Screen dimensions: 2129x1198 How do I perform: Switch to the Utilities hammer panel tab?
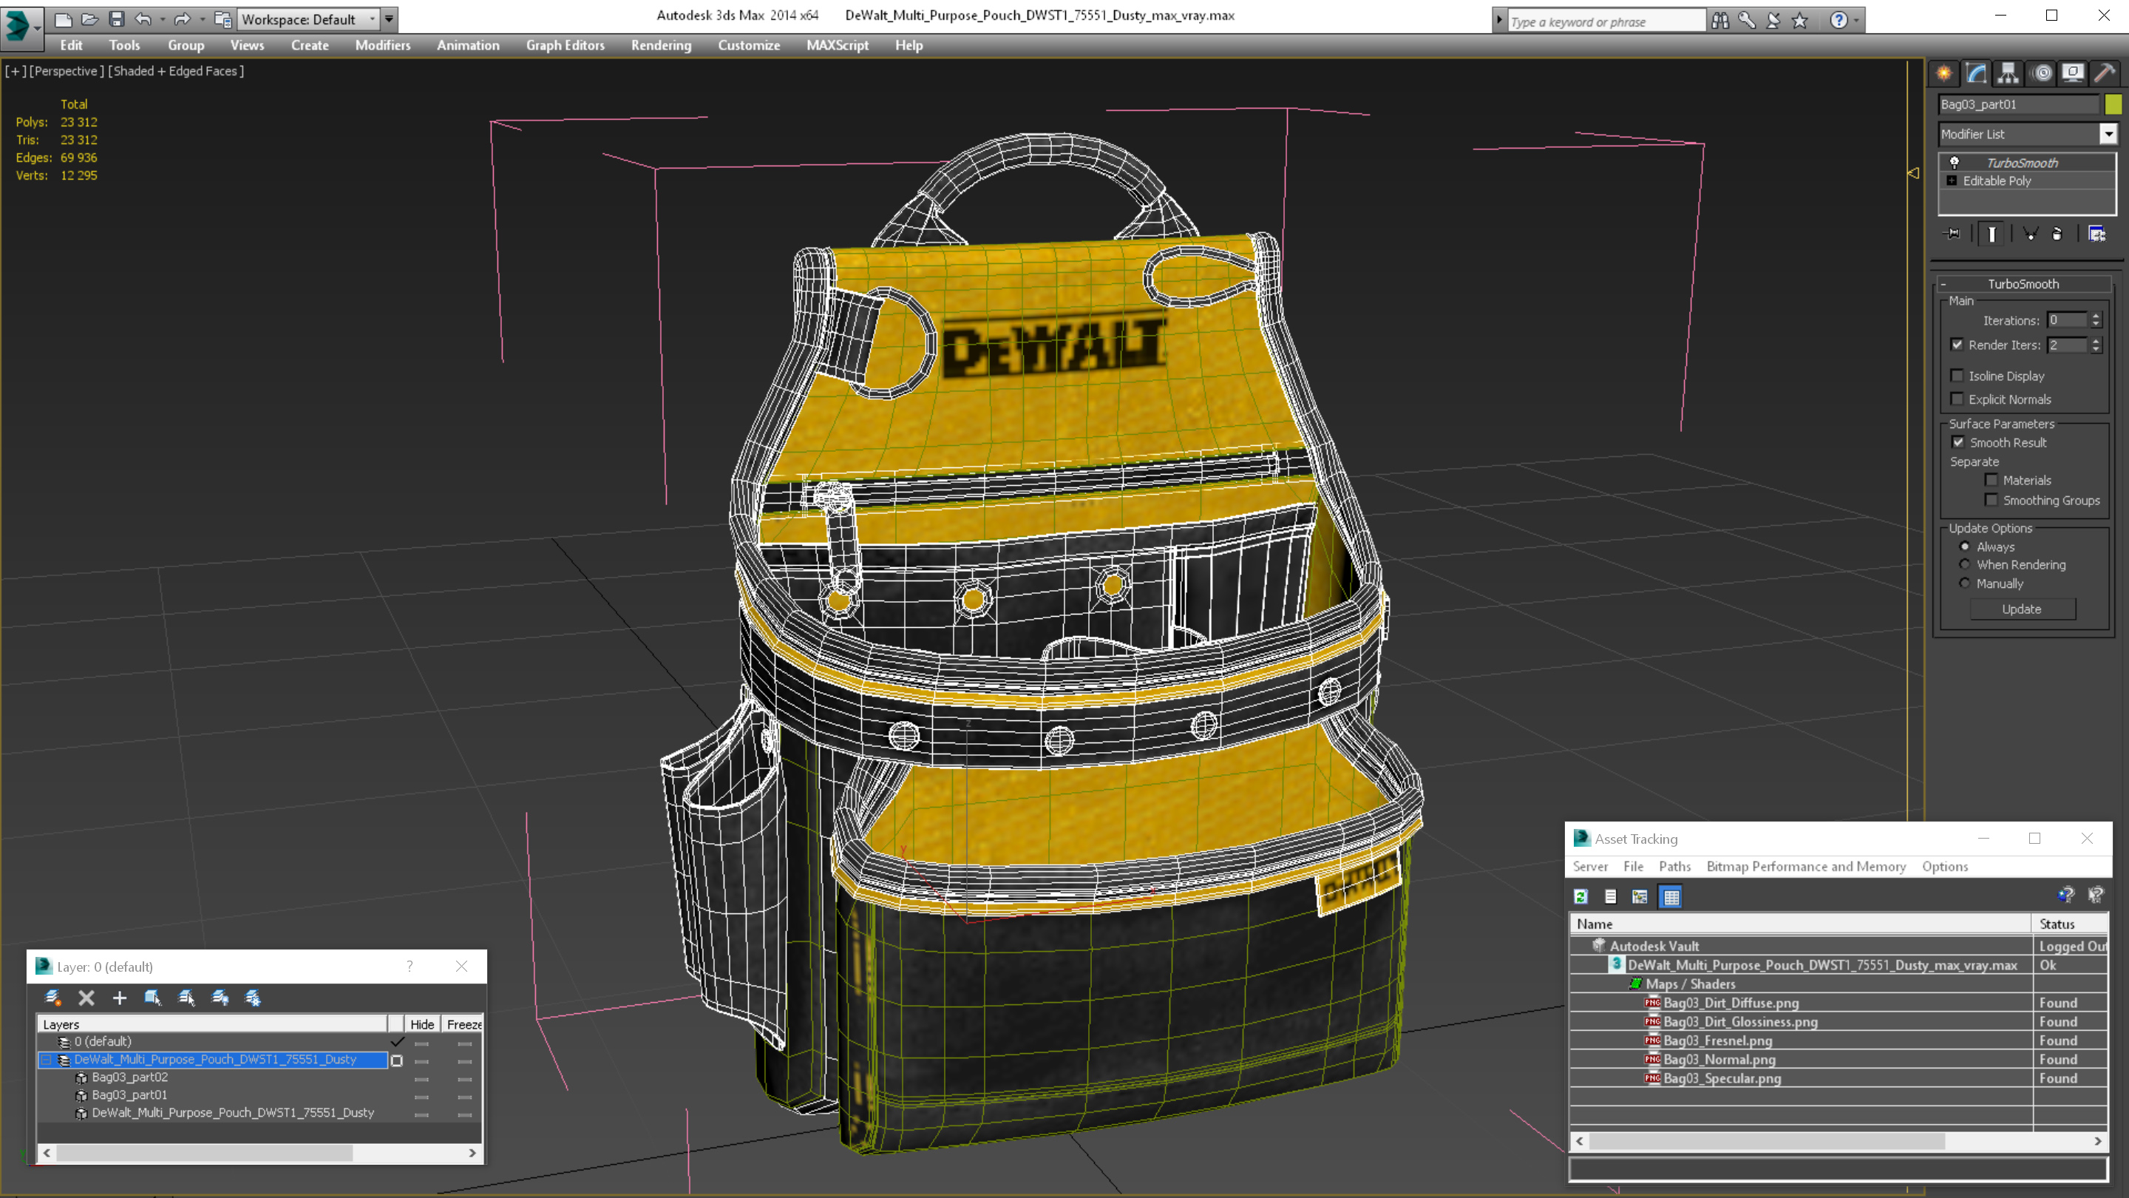2105,72
